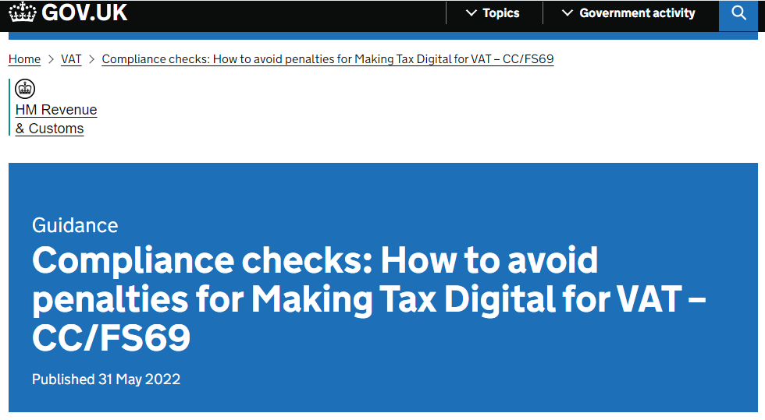Go to the Home breadcrumb
The image size is (765, 420).
(x=24, y=59)
